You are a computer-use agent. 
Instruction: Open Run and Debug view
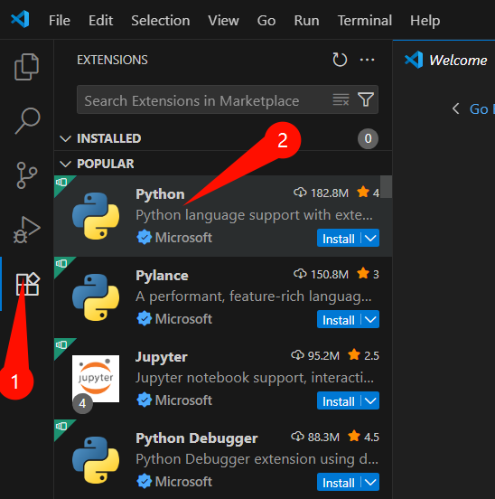[x=27, y=230]
